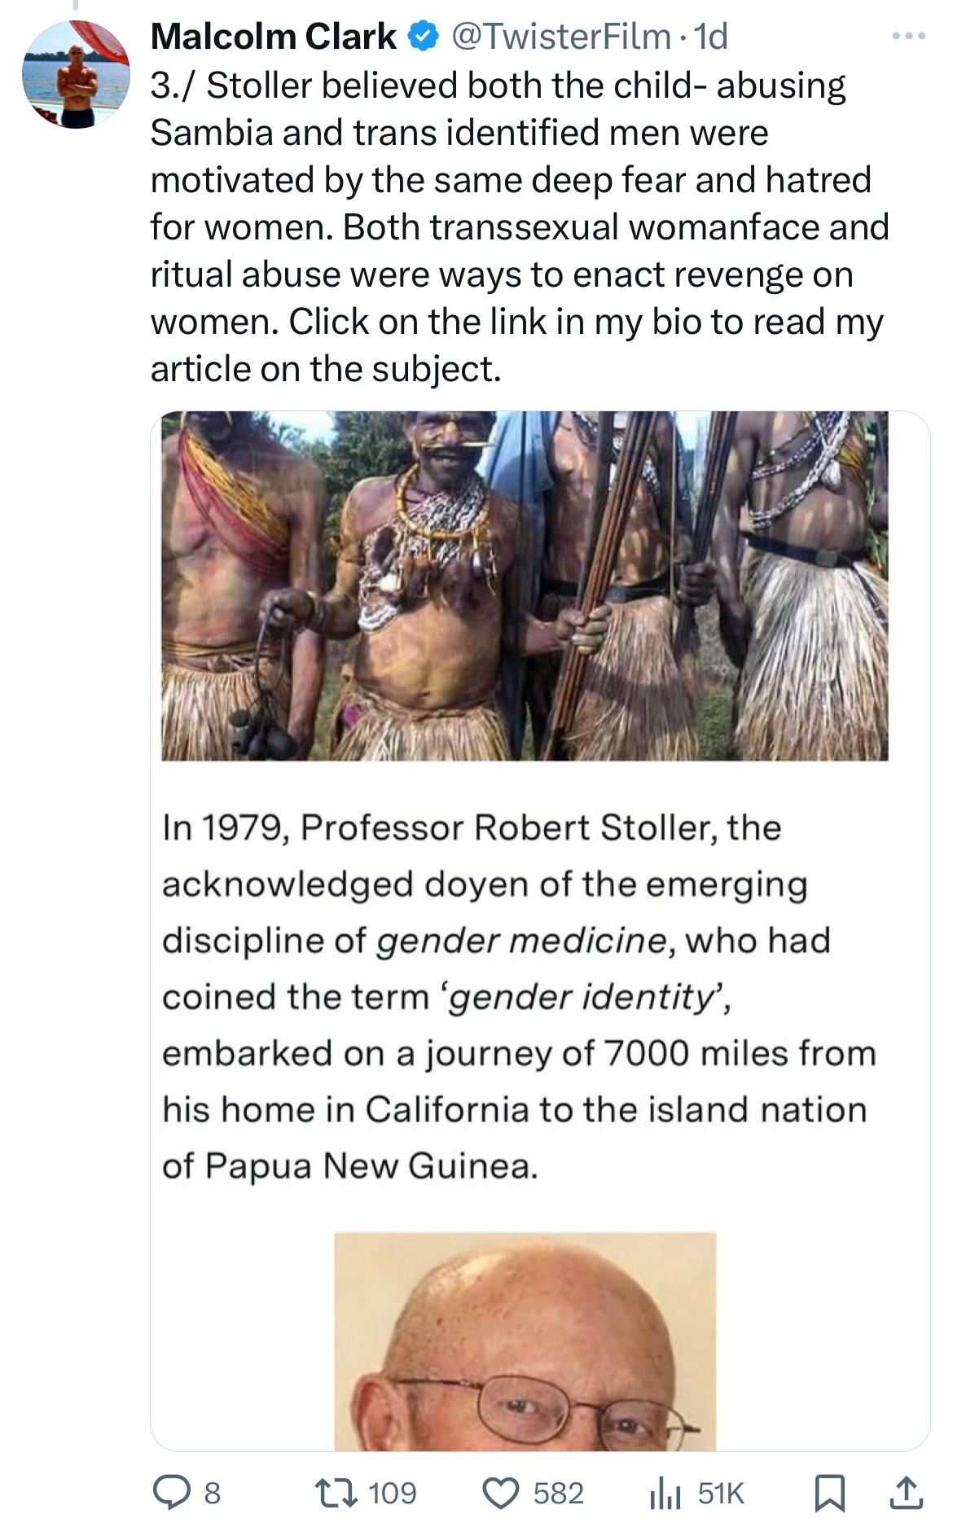Tap the repost arrows icon
Screen dimensions: 953x1536
click(x=336, y=1493)
